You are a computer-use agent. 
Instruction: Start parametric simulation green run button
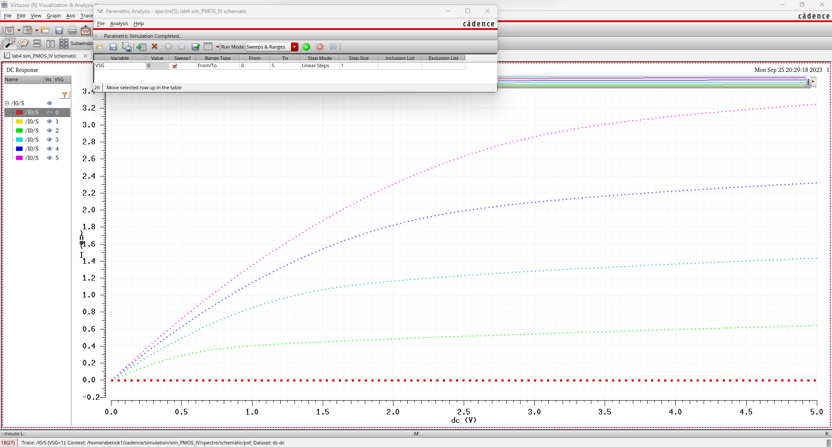(x=306, y=47)
